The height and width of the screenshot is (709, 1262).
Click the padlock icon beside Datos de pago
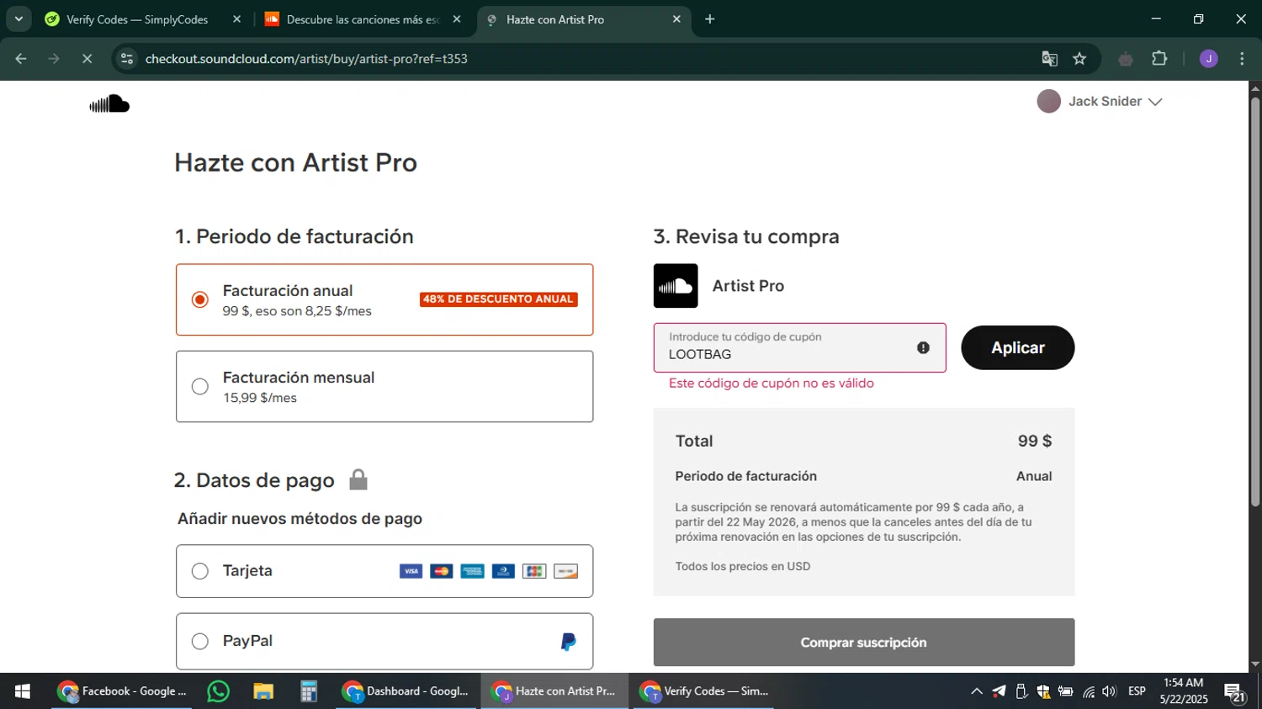358,479
